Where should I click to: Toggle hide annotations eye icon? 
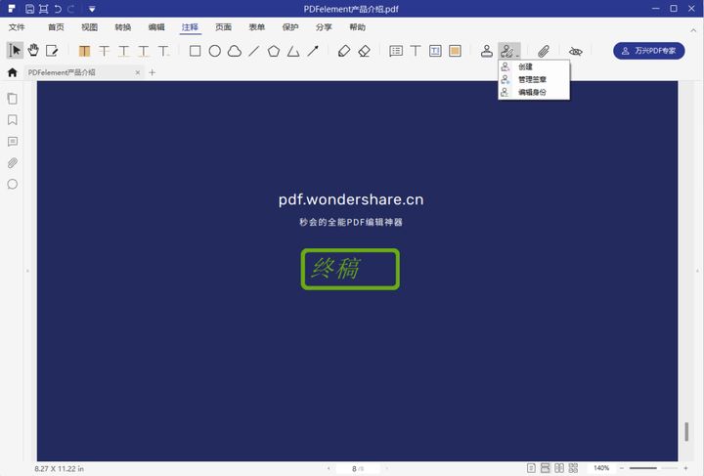[576, 52]
